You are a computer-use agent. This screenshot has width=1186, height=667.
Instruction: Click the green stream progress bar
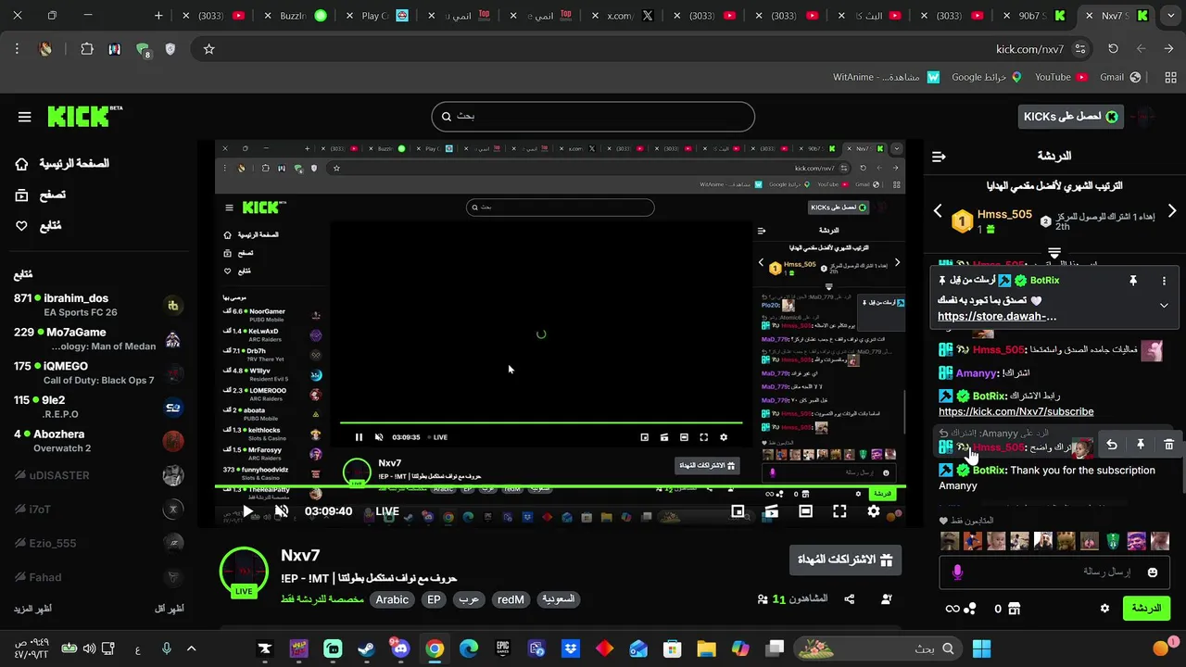click(x=561, y=486)
